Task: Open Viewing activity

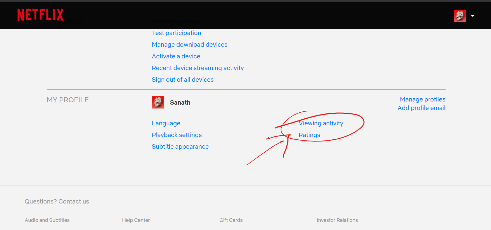Action: 321,123
